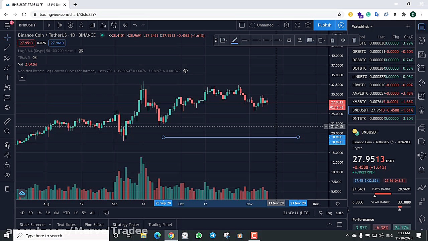Click the Compare or add symbol icon

(70, 25)
